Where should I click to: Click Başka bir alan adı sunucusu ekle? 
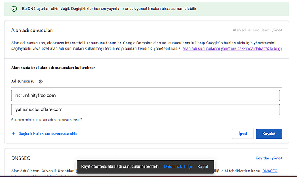click(48, 134)
